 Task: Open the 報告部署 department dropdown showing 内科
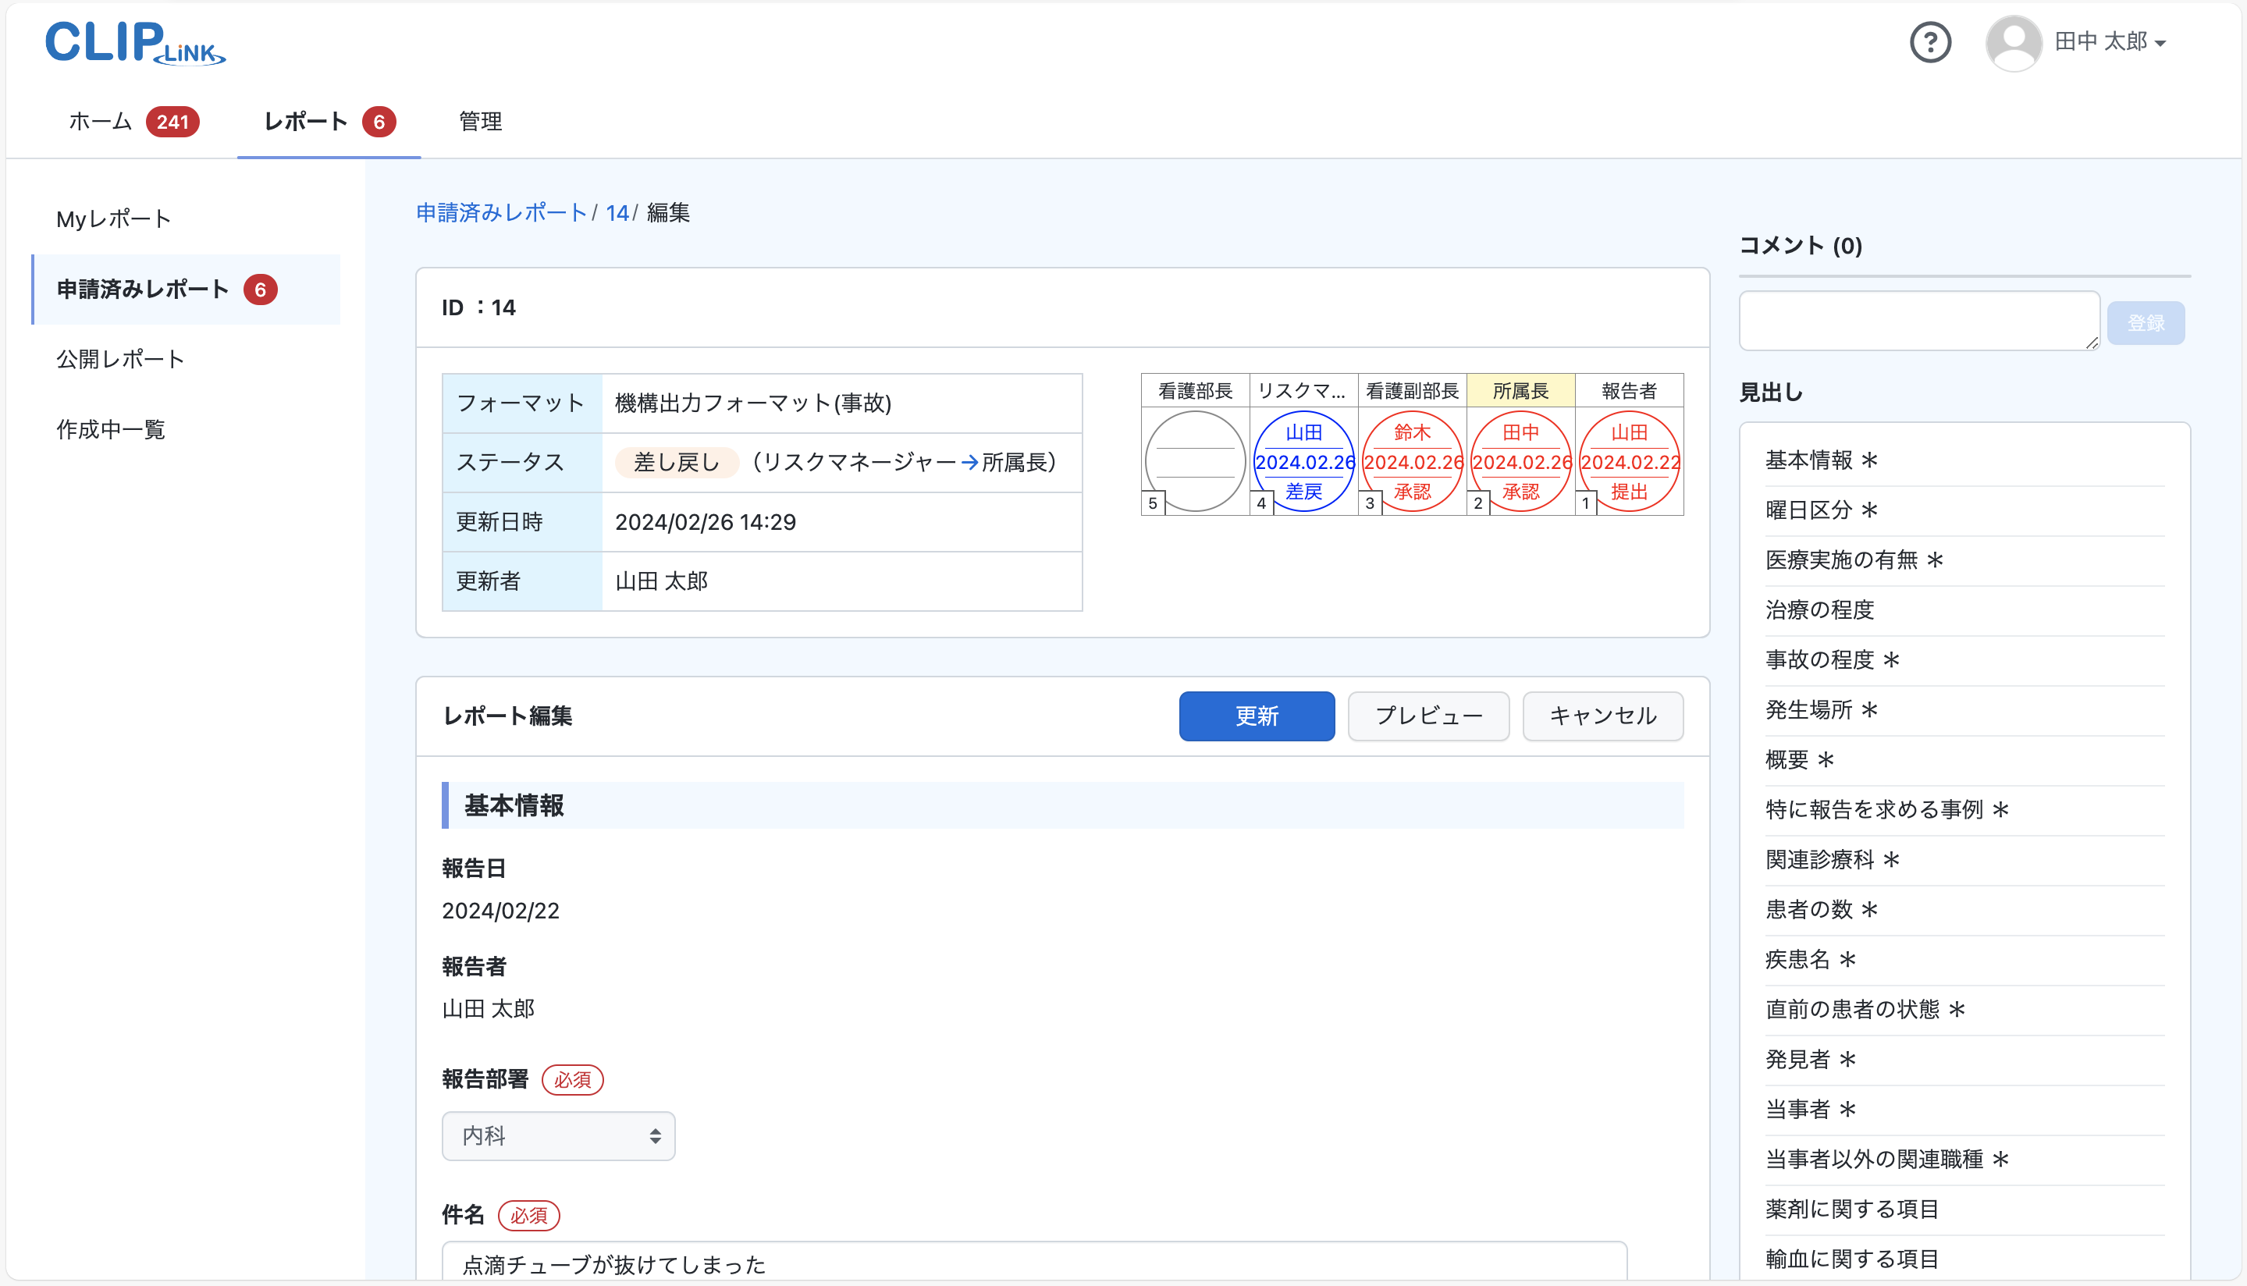click(558, 1136)
